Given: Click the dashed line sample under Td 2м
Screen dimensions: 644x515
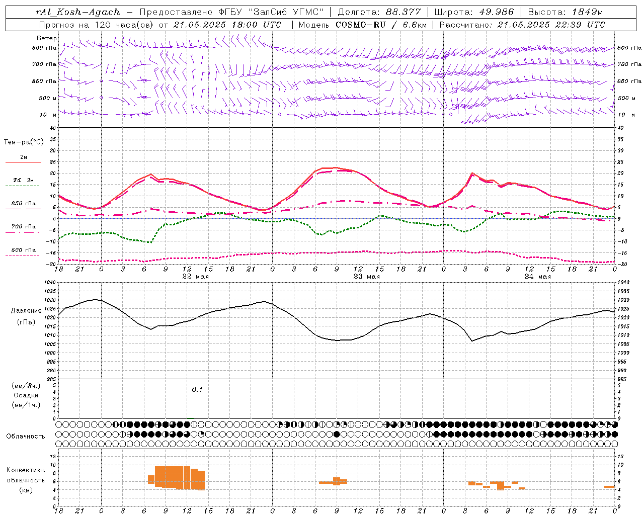Looking at the screenshot, I should coord(23,186).
